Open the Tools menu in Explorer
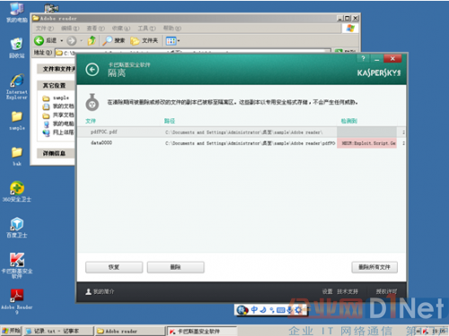This screenshot has width=449, height=336. pyautogui.click(x=146, y=28)
